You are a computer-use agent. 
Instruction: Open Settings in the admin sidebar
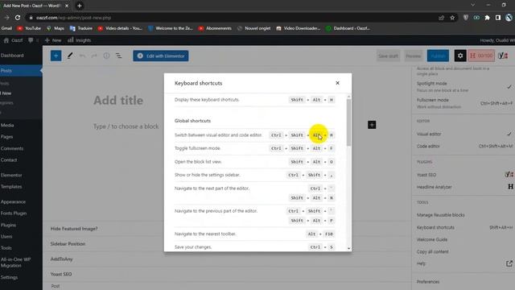pyautogui.click(x=9, y=277)
